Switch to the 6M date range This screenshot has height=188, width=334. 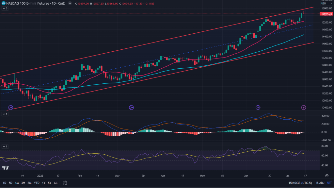tap(29, 183)
